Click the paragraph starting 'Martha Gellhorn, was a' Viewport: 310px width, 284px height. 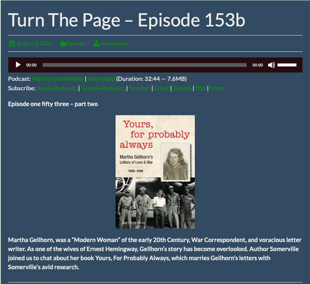tap(154, 254)
